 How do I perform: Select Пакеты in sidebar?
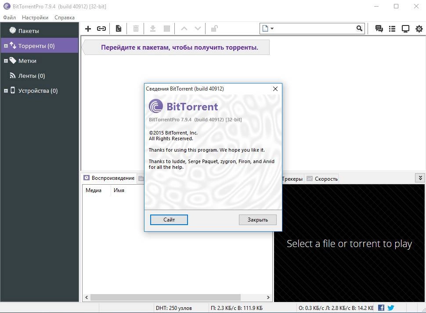pyautogui.click(x=40, y=31)
